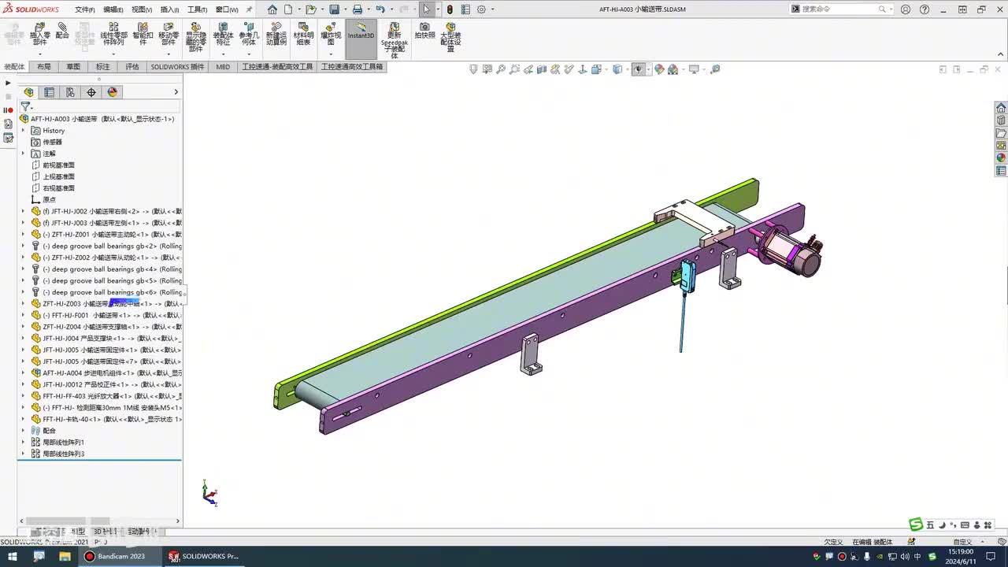Toggle the Sogou IME Chinese/English indicator
Image resolution: width=1008 pixels, height=567 pixels.
[x=930, y=525]
